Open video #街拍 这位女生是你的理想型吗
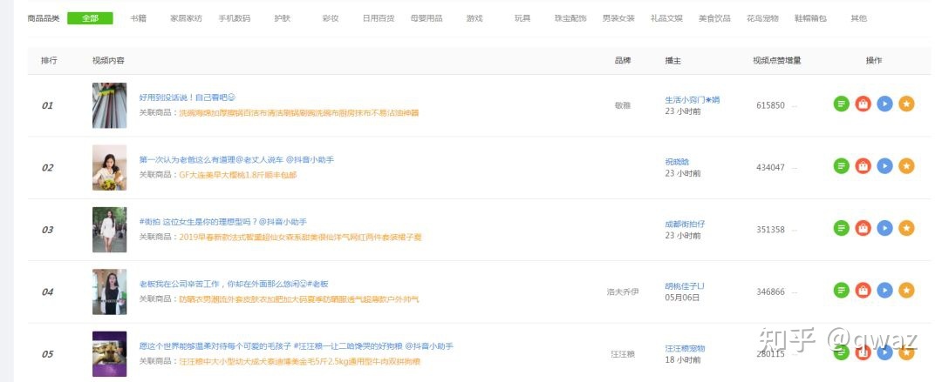 (x=223, y=222)
